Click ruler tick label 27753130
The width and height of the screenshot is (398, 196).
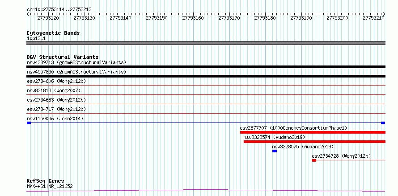(x=84, y=18)
